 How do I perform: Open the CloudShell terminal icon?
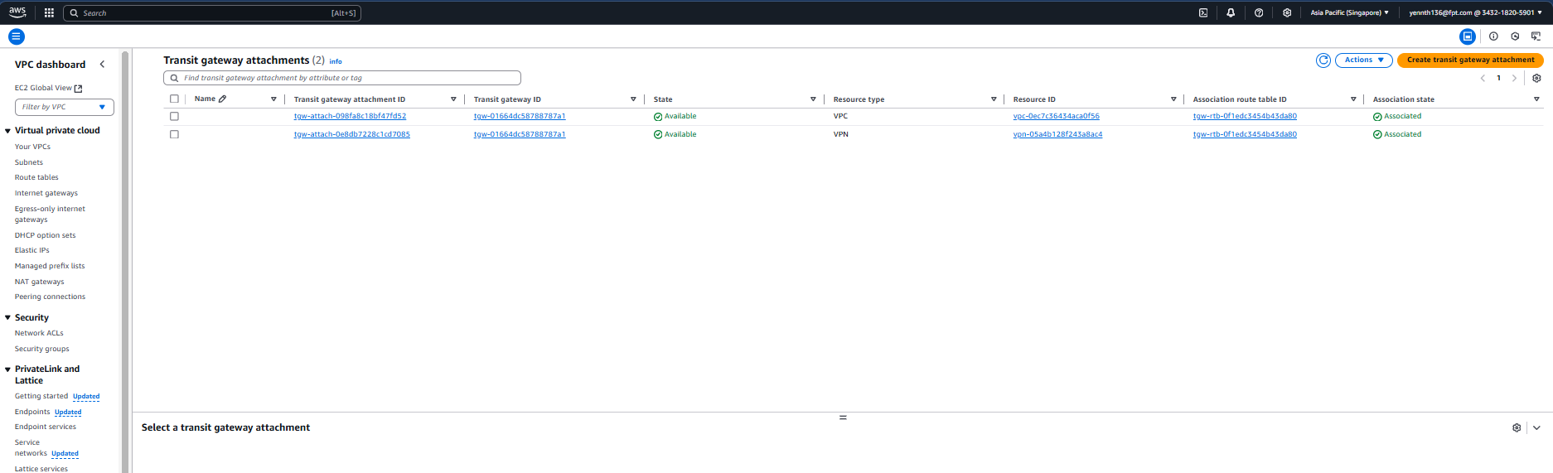click(x=1203, y=13)
